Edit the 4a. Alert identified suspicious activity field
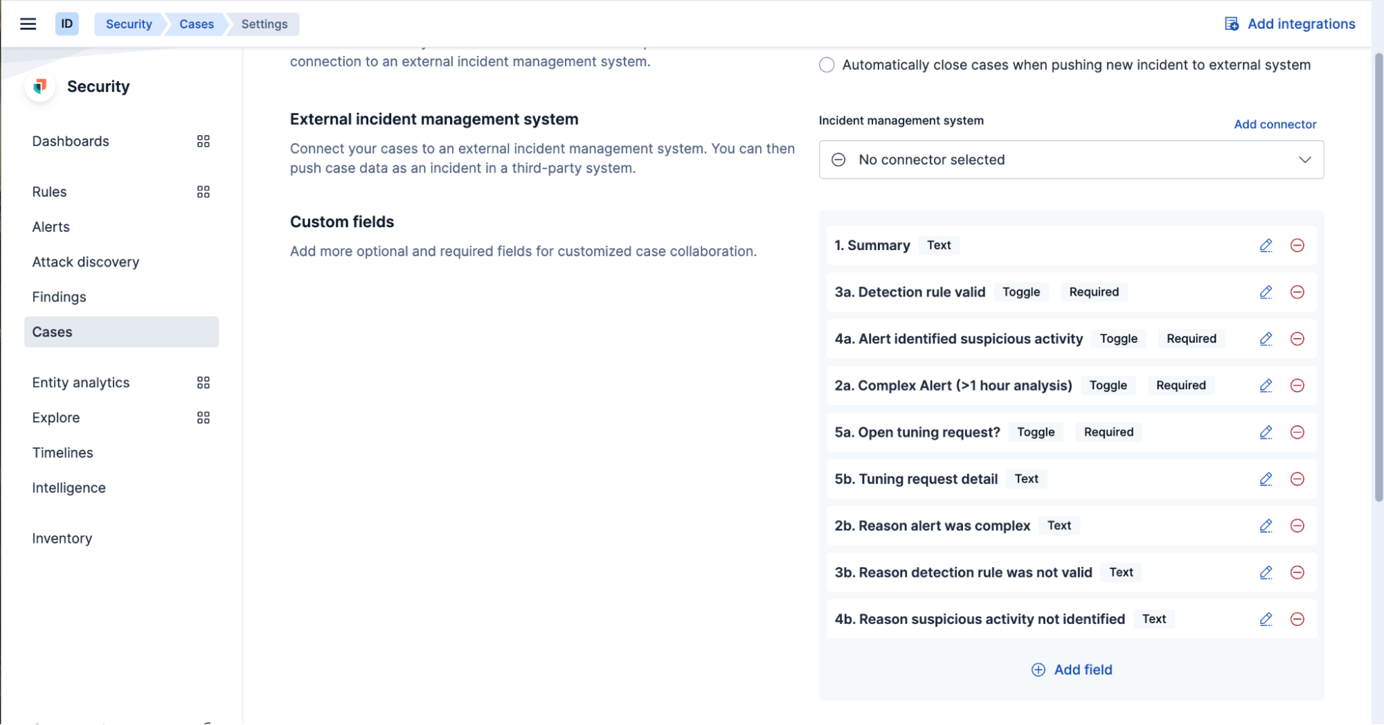 [1266, 339]
